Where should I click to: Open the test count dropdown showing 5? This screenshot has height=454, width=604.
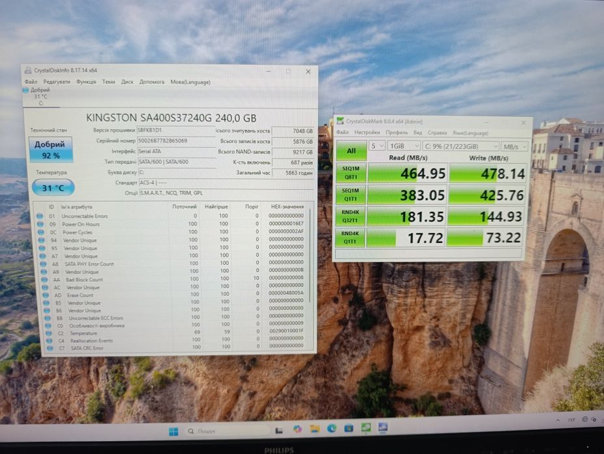pyautogui.click(x=376, y=146)
